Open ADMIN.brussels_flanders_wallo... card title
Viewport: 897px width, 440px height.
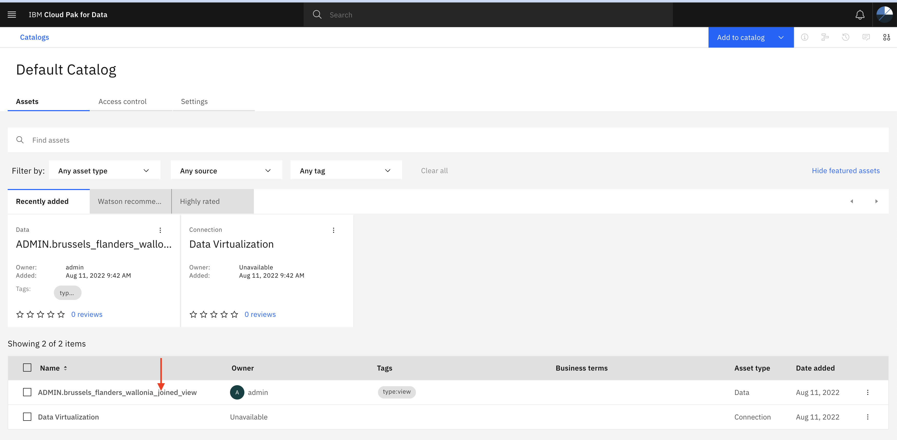[x=94, y=244]
